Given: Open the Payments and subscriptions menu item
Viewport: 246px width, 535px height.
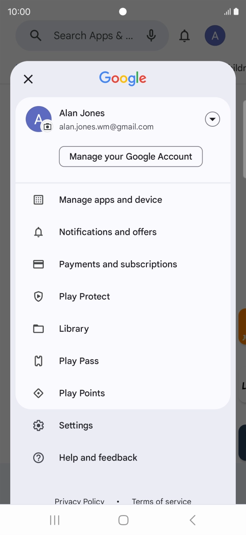Looking at the screenshot, I should click(x=118, y=264).
